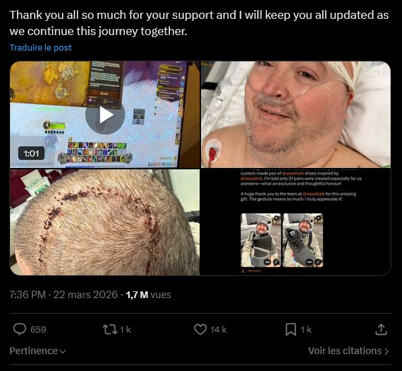Click the arrow after Voir les citations
The width and height of the screenshot is (402, 371).
386,351
